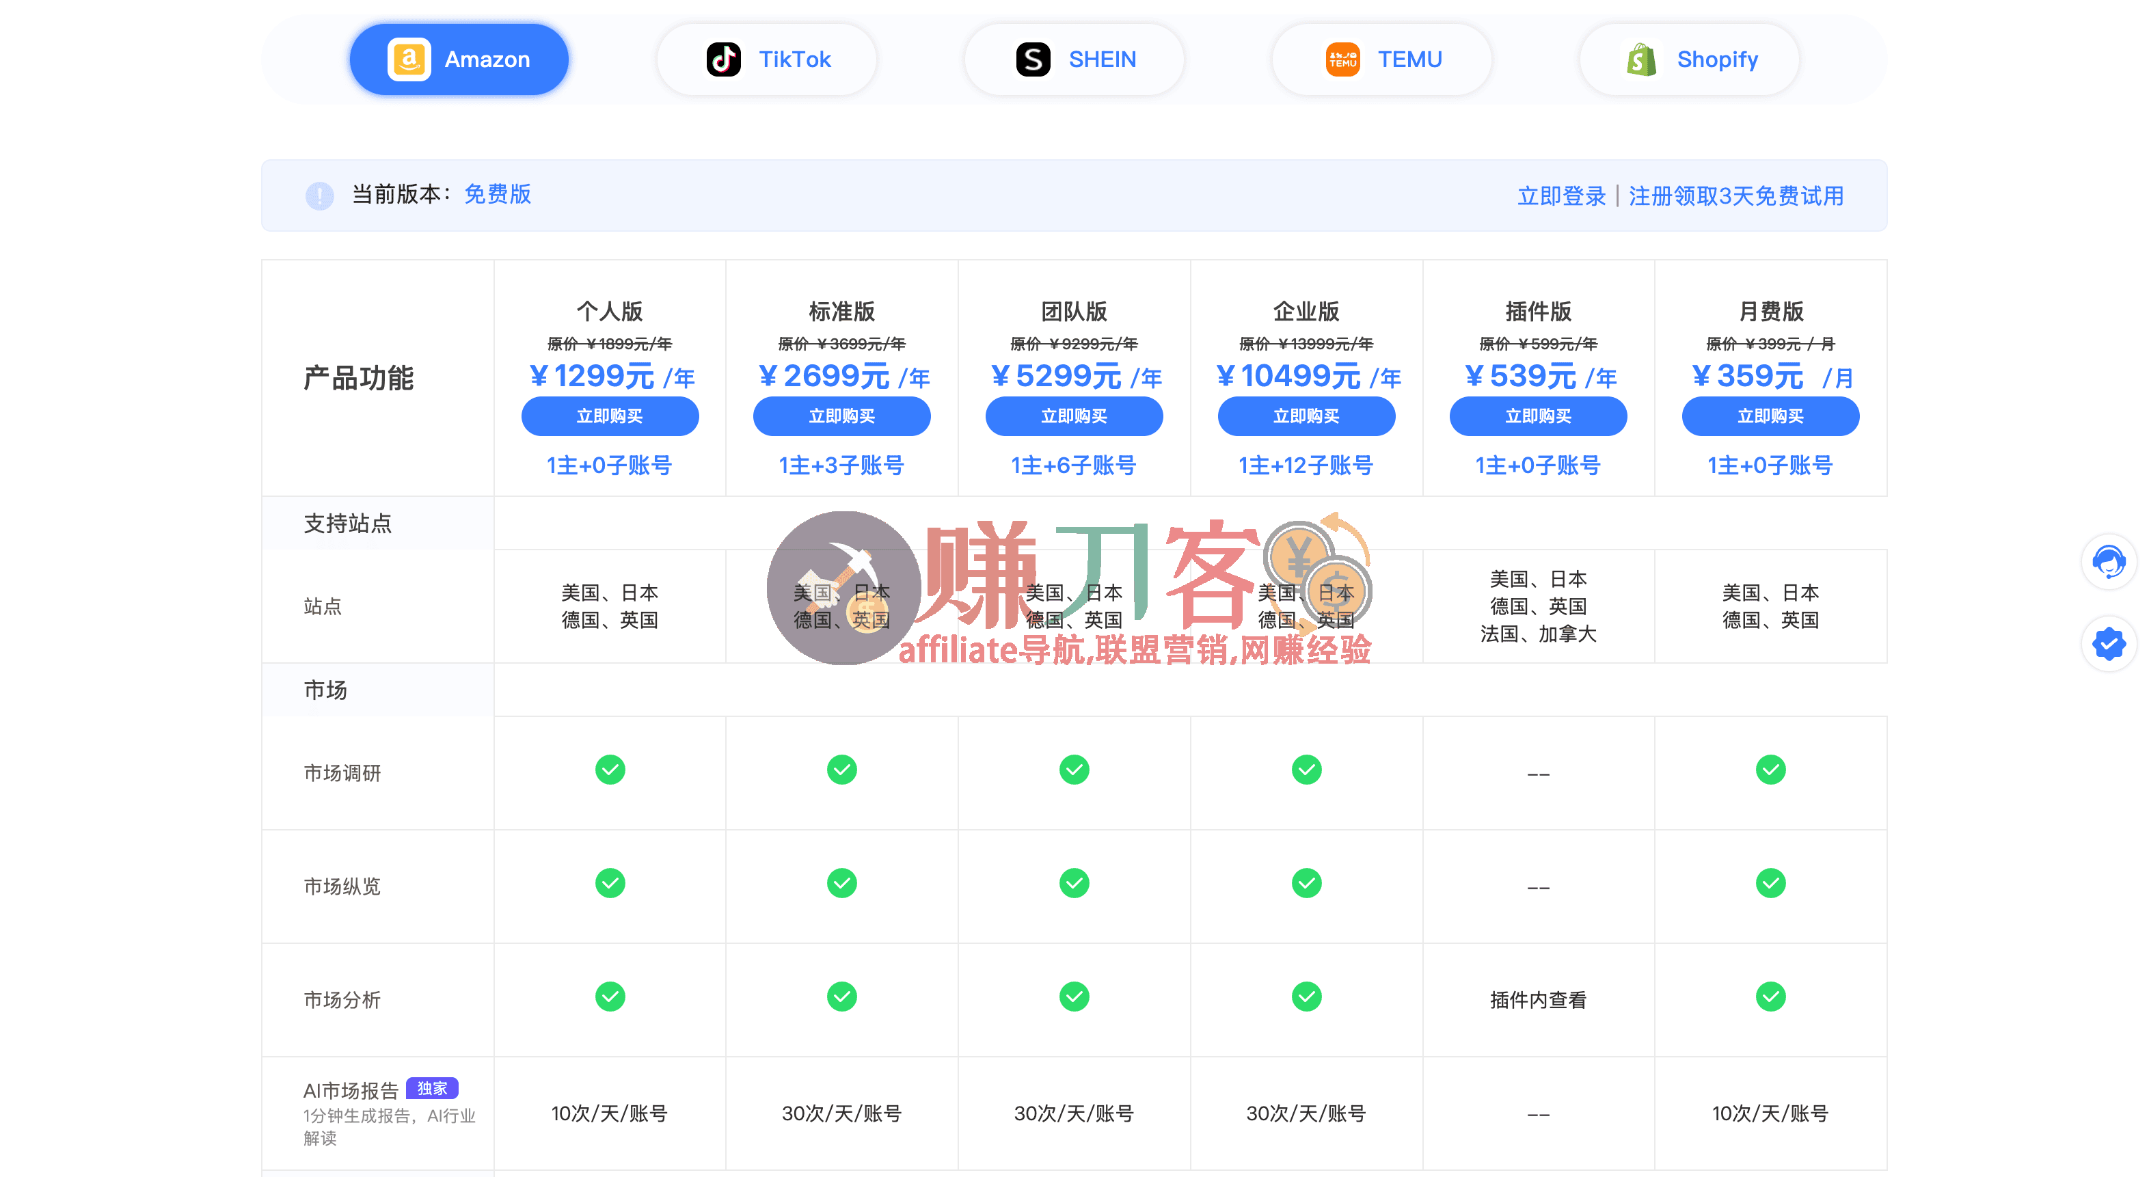Click the TEMU logo icon

point(1342,59)
